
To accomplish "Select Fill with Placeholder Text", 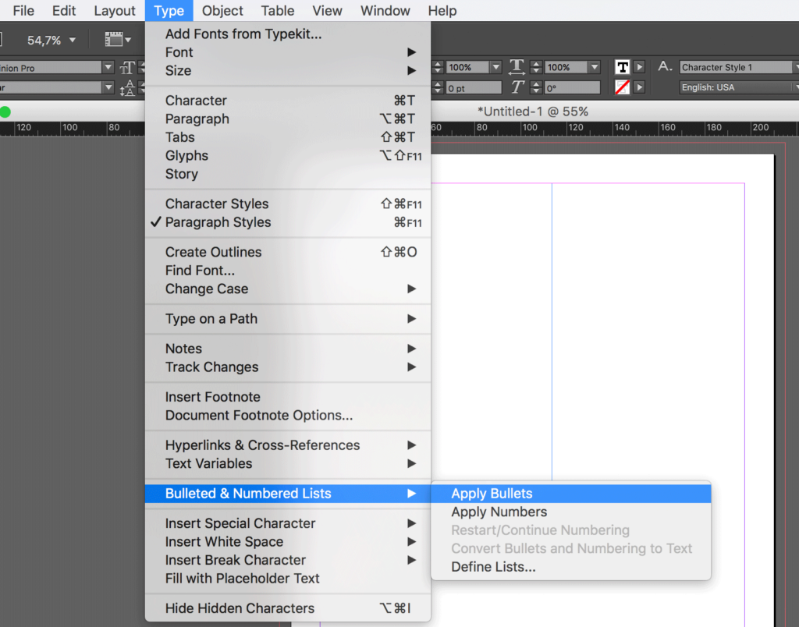I will pyautogui.click(x=242, y=578).
